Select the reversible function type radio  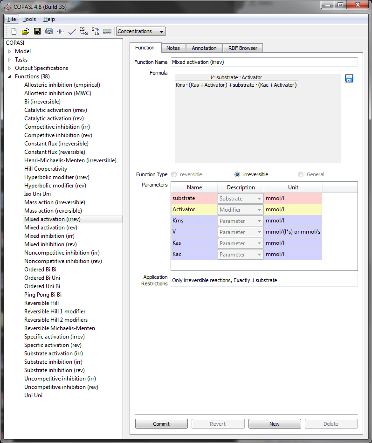coord(174,174)
